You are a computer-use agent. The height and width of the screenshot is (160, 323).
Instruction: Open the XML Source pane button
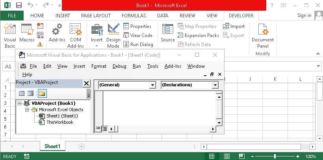[168, 33]
